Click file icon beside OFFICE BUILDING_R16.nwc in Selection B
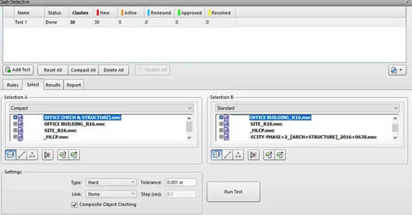This screenshot has width=412, height=215. (x=227, y=117)
